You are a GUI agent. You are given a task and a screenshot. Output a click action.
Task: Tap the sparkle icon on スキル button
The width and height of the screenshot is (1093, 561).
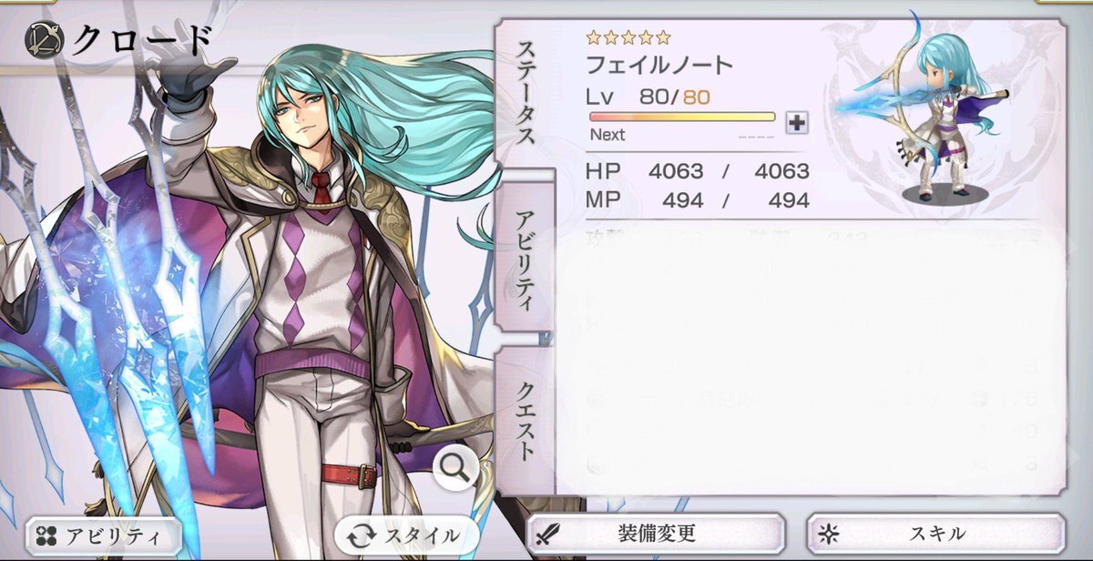pyautogui.click(x=828, y=534)
